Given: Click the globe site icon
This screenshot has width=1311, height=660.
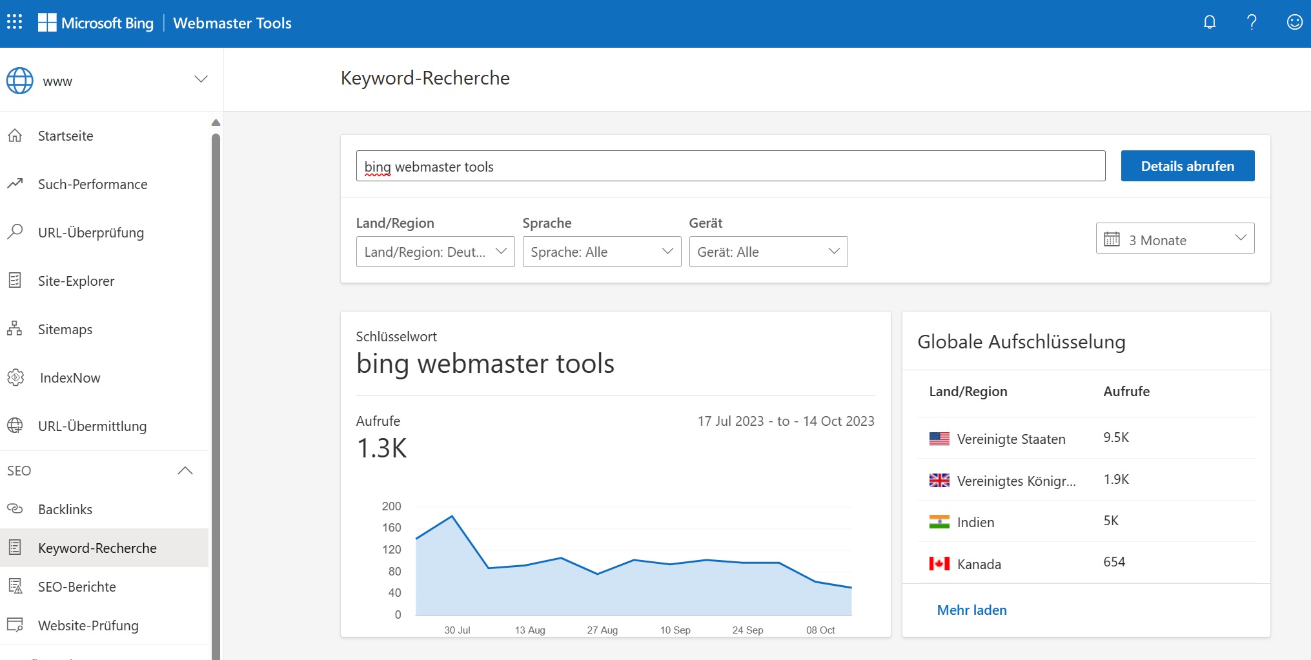Looking at the screenshot, I should [20, 81].
